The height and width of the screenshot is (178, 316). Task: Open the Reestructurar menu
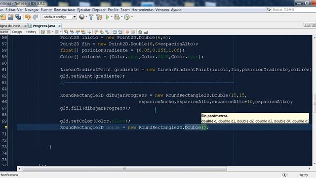65,10
